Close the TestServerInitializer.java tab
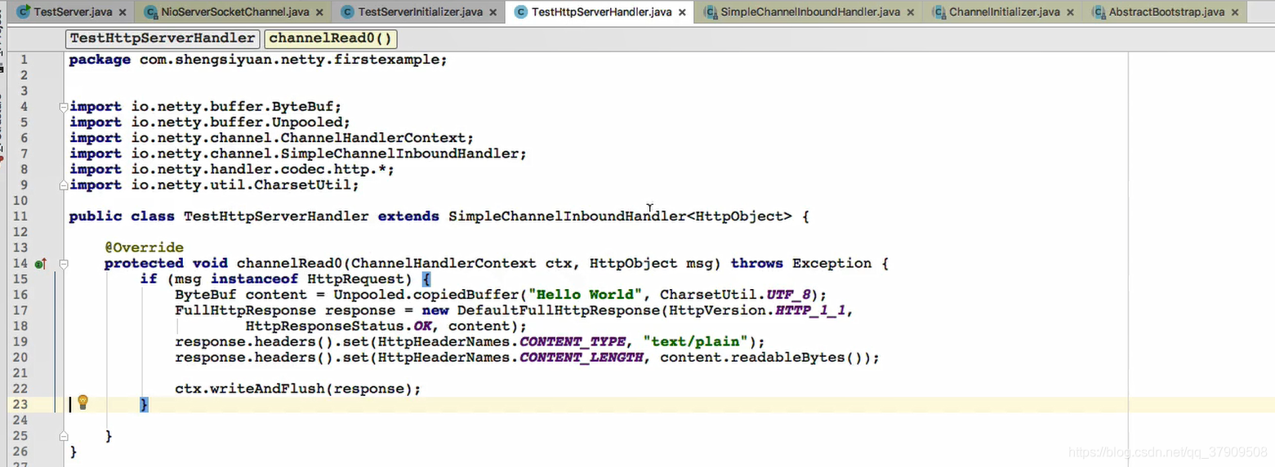1275x467 pixels. (493, 13)
